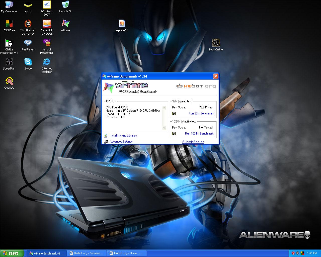The height and width of the screenshot is (257, 321).
Task: Open the Recycle Bin icon
Action: pos(65,7)
